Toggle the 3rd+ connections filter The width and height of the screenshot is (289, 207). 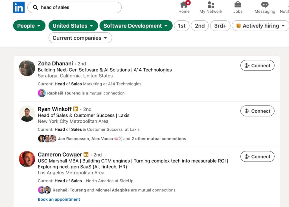click(x=220, y=26)
